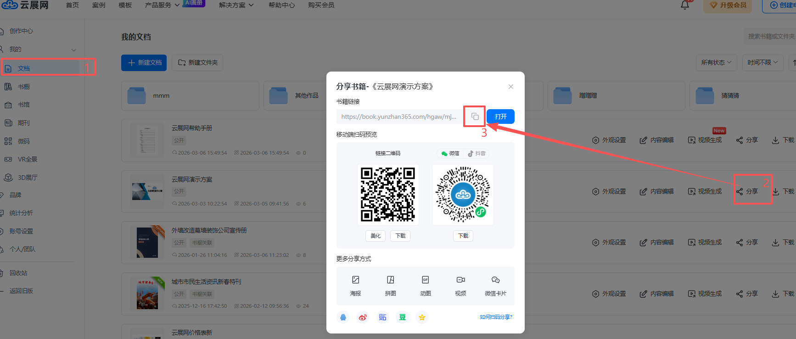Share to QQ via the penguin icon
Viewport: 796px width, 339px height.
click(x=343, y=317)
